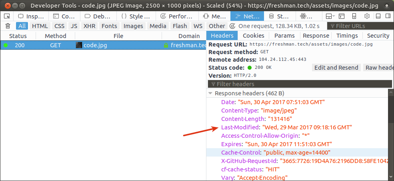The image size is (394, 181).
Task: Open developer tools settings gear
Action: [367, 16]
